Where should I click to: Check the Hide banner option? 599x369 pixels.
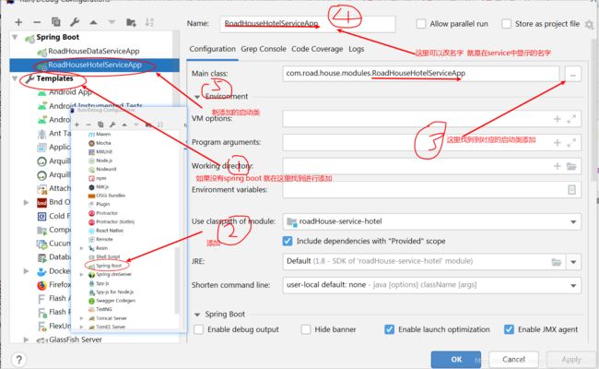point(306,329)
